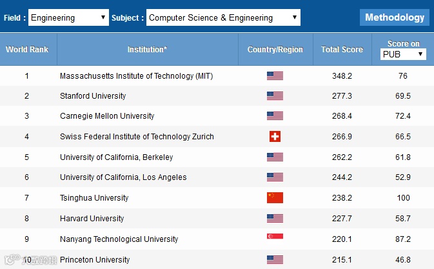Open University of California, Berkeley link

pyautogui.click(x=116, y=157)
